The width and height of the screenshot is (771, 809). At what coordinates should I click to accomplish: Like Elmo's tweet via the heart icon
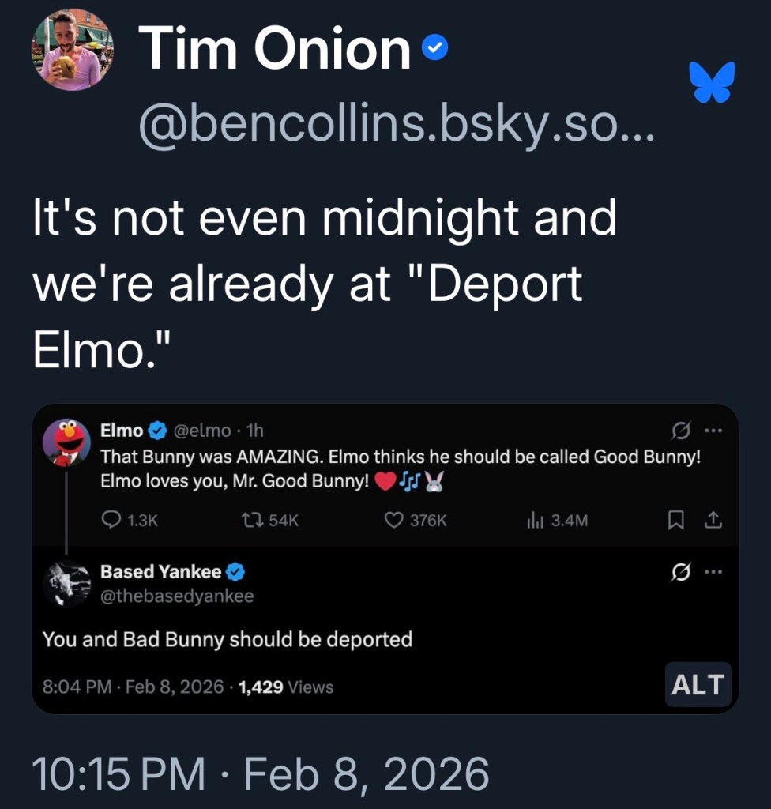394,520
